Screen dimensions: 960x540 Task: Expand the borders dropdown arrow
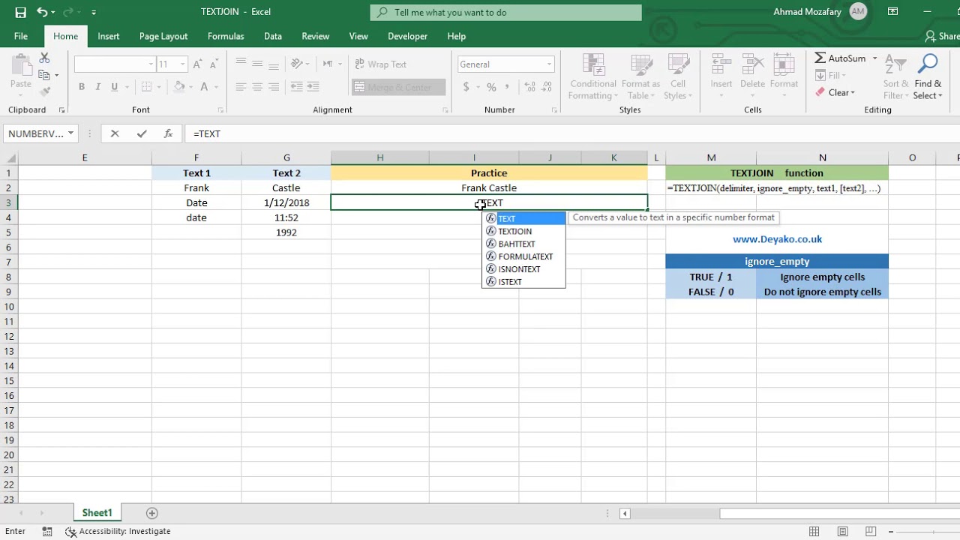pyautogui.click(x=159, y=87)
